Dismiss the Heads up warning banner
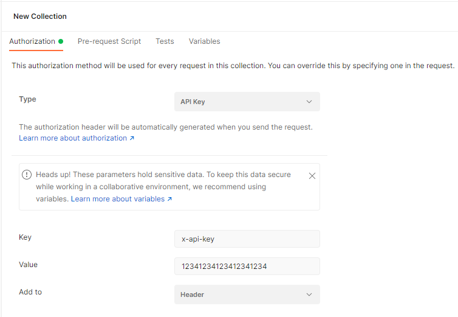The height and width of the screenshot is (317, 458). (312, 176)
